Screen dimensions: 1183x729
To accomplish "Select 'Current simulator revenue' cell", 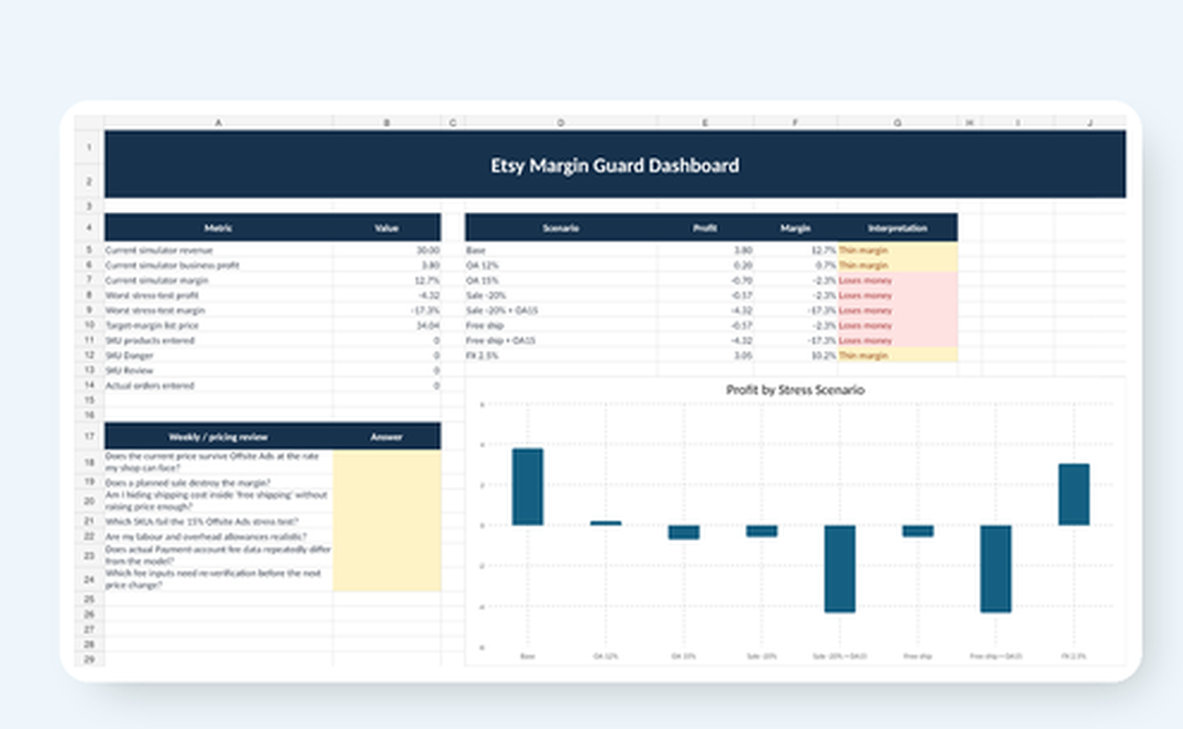I will 218,250.
